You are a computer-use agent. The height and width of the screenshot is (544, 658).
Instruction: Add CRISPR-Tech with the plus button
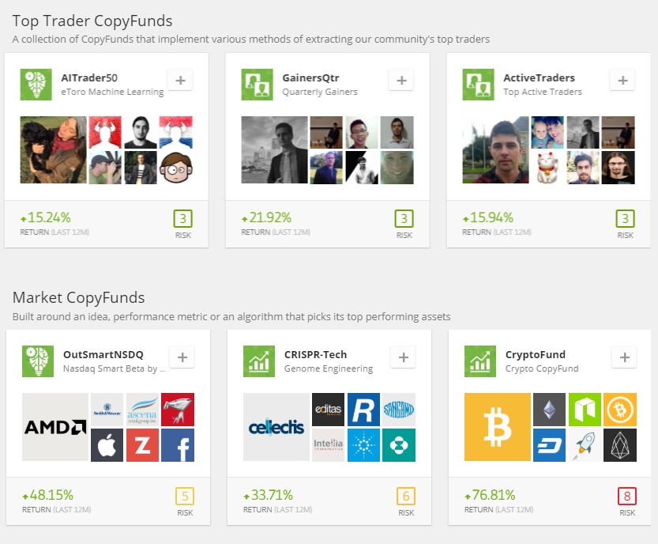pyautogui.click(x=404, y=357)
